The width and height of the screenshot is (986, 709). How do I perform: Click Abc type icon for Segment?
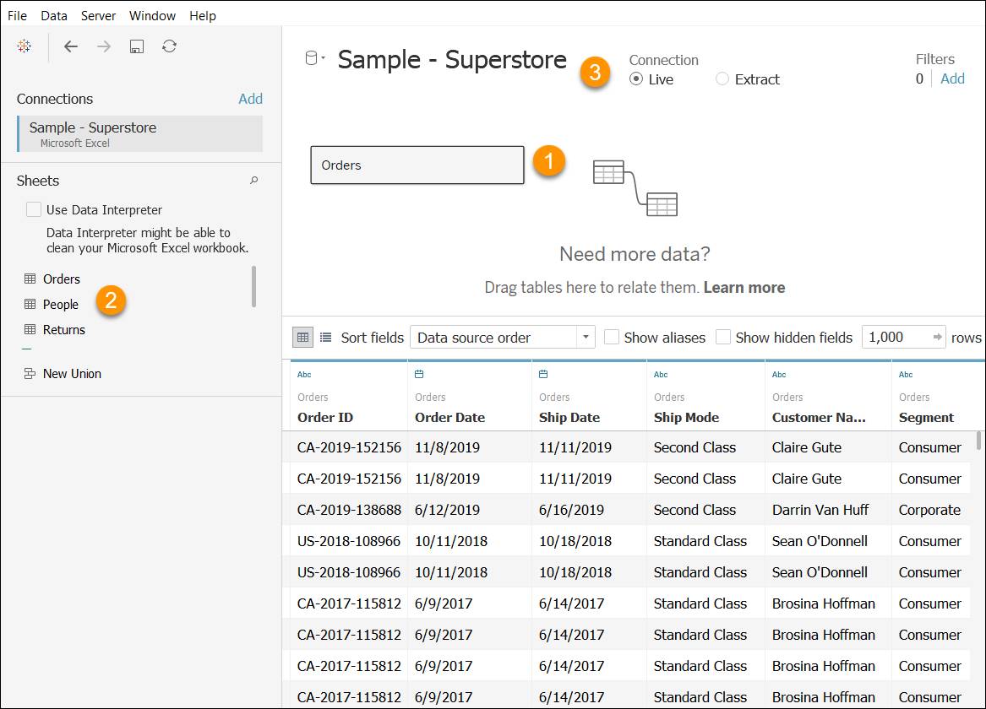(x=906, y=374)
